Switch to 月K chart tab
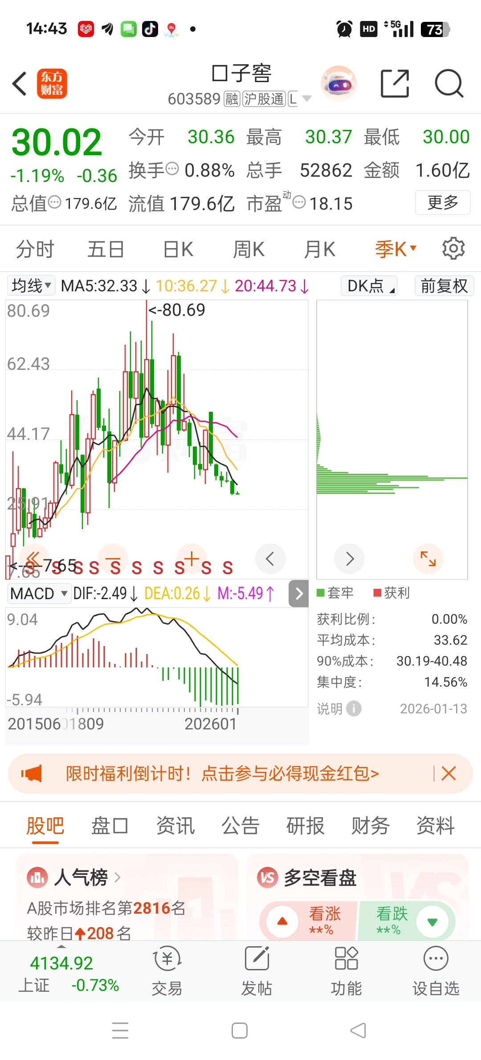 (x=319, y=249)
